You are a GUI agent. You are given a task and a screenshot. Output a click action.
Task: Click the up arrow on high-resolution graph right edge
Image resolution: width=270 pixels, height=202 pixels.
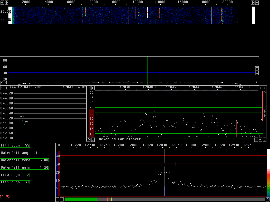pyautogui.click(x=264, y=111)
